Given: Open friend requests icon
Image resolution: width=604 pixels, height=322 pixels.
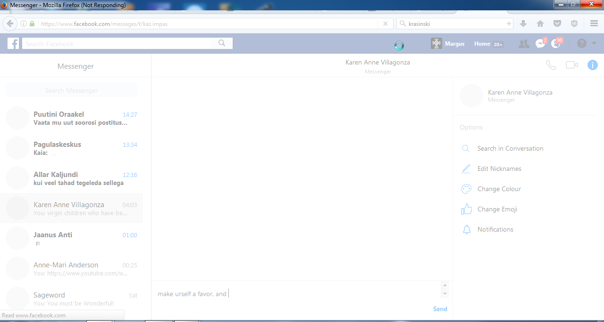Looking at the screenshot, I should point(524,43).
